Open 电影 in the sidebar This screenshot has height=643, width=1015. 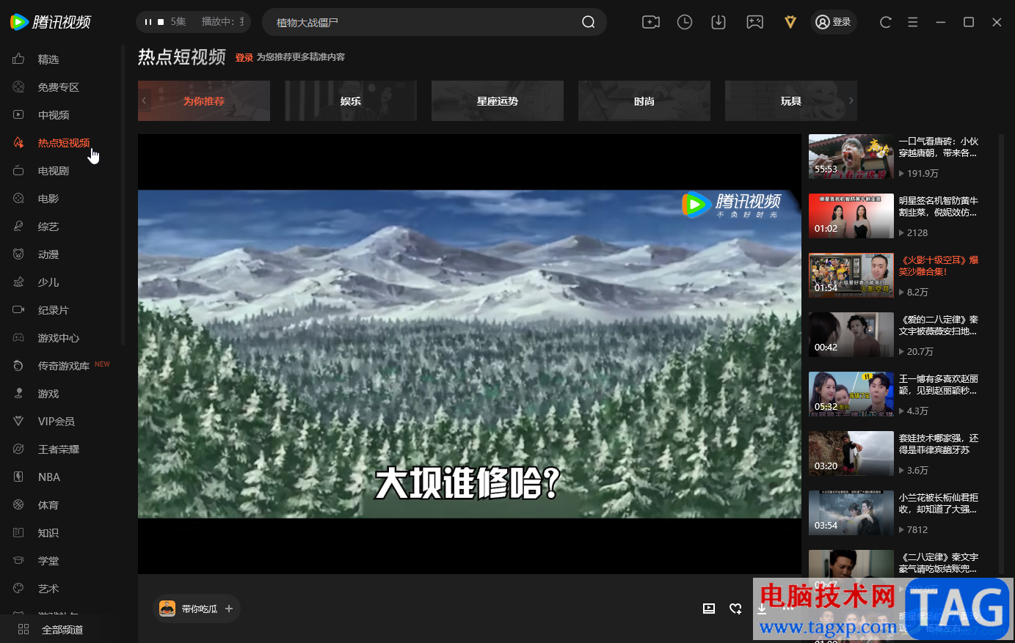[48, 199]
